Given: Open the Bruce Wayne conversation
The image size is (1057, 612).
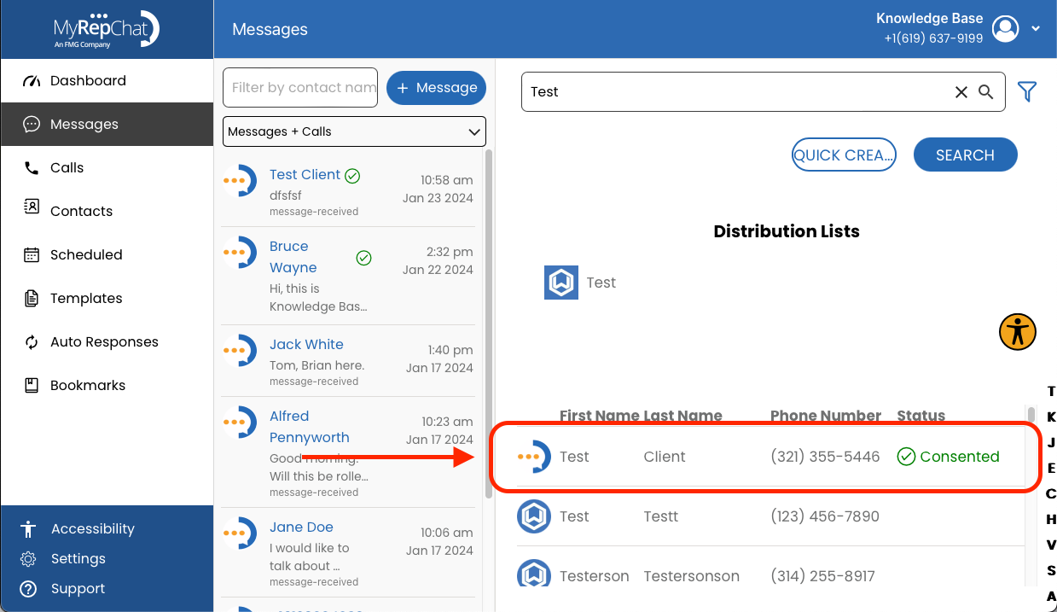Looking at the screenshot, I should point(349,276).
